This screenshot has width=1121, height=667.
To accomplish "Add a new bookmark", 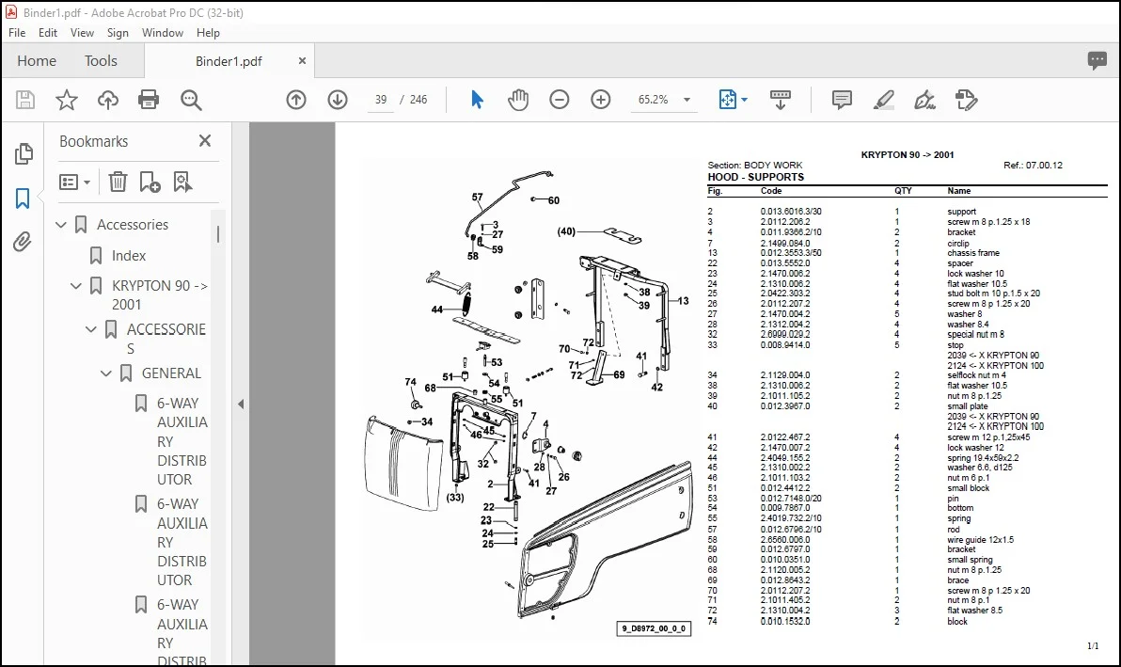I will click(150, 182).
